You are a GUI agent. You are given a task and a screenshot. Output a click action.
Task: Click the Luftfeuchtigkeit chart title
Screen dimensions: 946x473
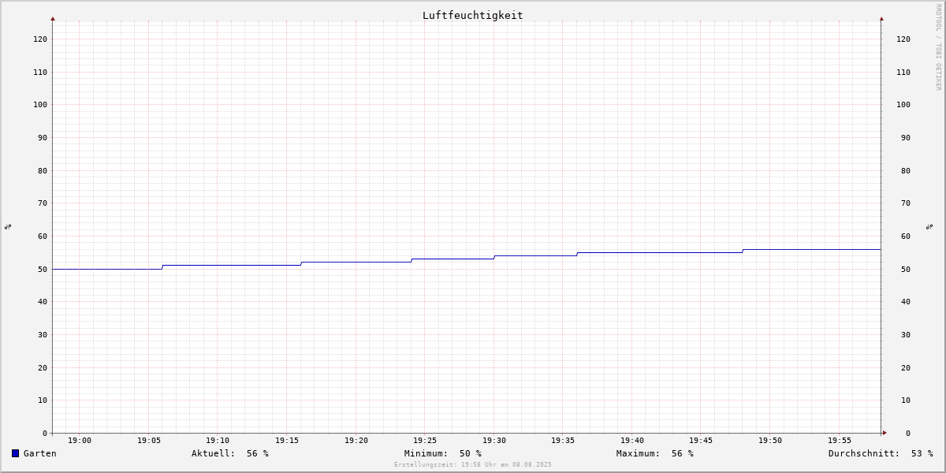473,15
